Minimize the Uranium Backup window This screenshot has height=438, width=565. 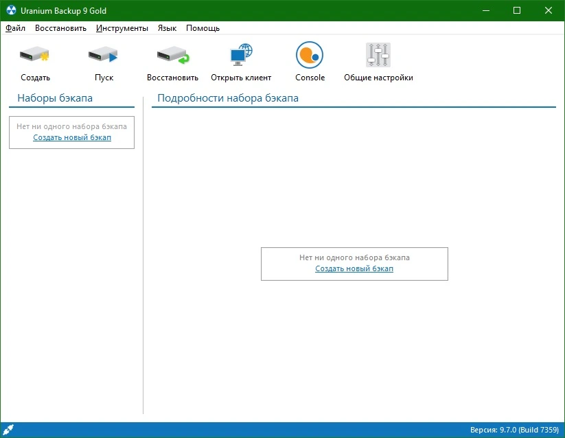(x=486, y=10)
